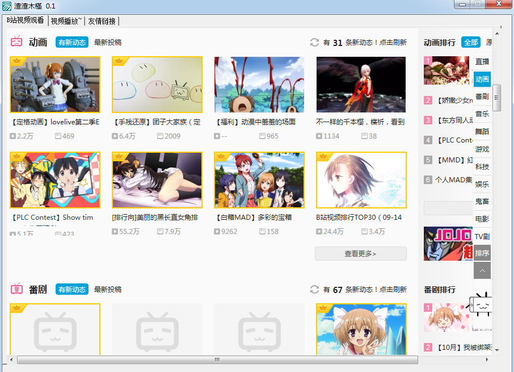Go to 番剧 in the side navigation
514x372 pixels.
pyautogui.click(x=482, y=97)
